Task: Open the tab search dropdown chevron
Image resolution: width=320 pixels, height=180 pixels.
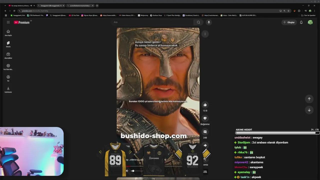Action: [5, 5]
